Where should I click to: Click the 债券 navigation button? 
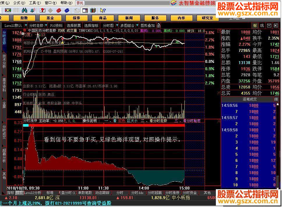point(76,18)
